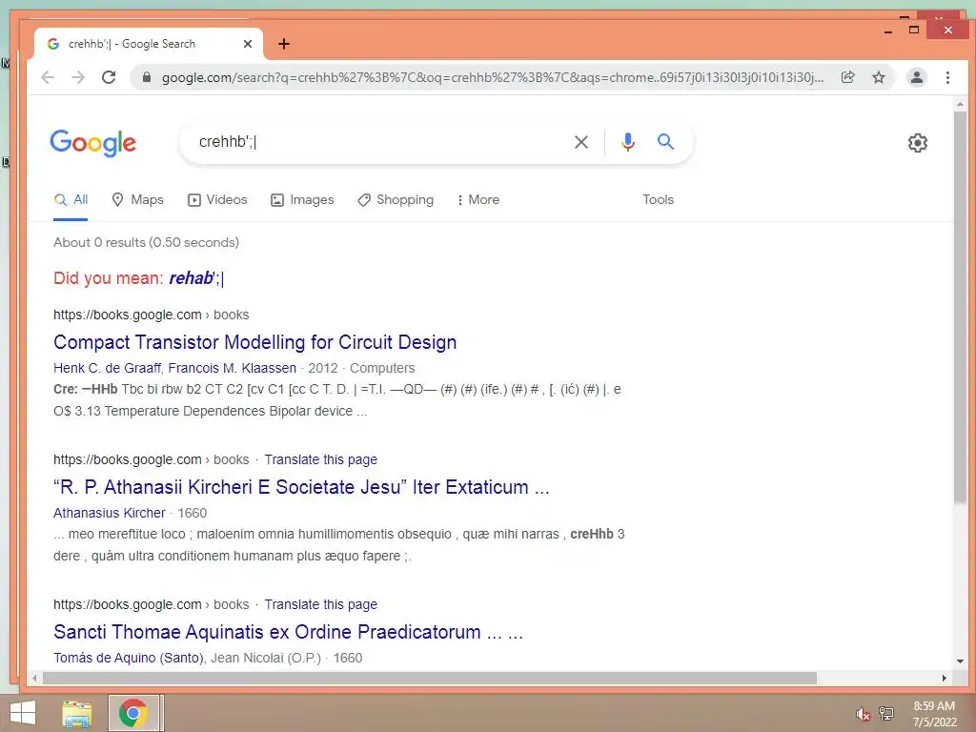Expand the More search categories
The height and width of the screenshot is (732, 976).
pos(478,200)
